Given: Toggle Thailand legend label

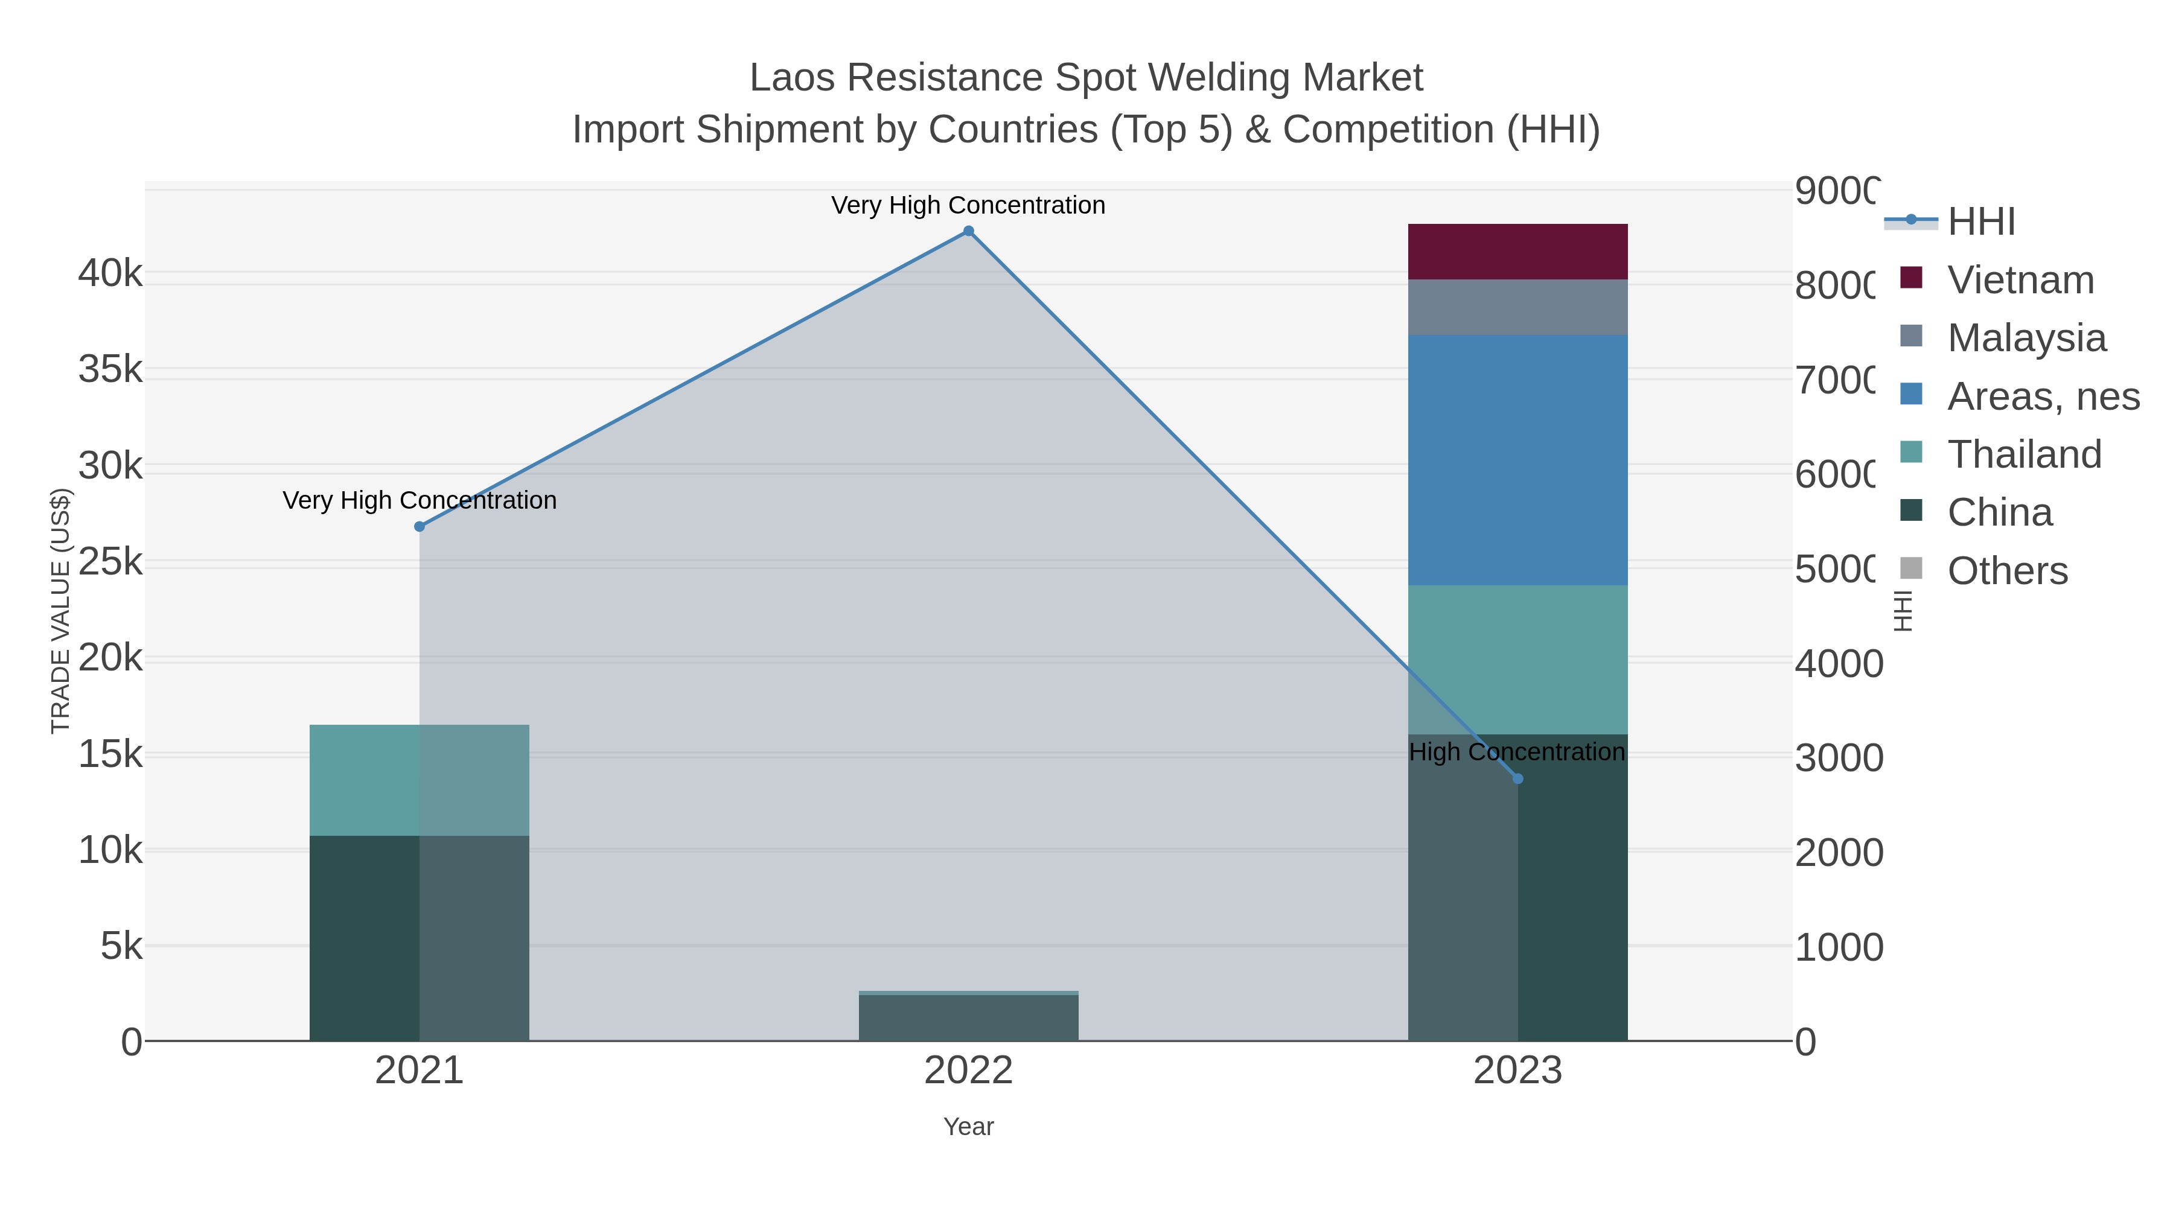Looking at the screenshot, I should tap(2025, 454).
